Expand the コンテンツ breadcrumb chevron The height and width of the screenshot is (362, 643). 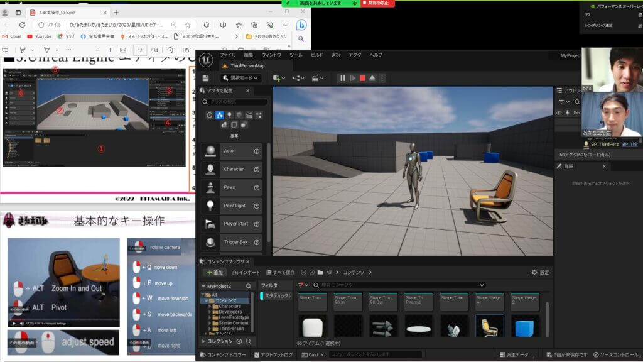pyautogui.click(x=370, y=273)
